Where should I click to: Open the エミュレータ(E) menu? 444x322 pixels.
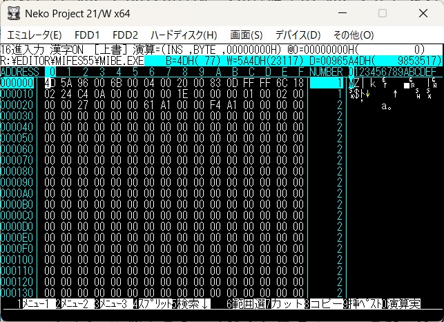coord(34,35)
